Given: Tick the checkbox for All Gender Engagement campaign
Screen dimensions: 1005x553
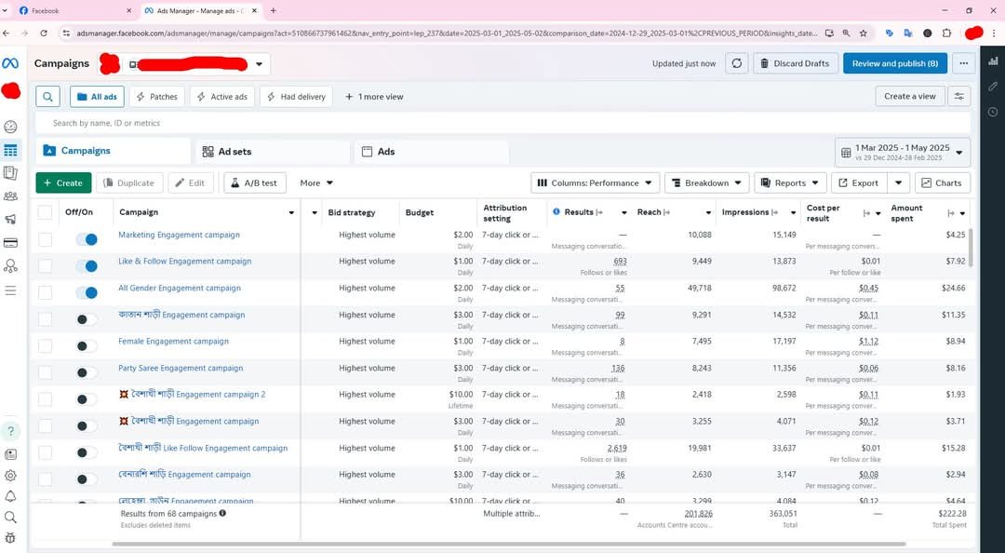Looking at the screenshot, I should [x=45, y=292].
